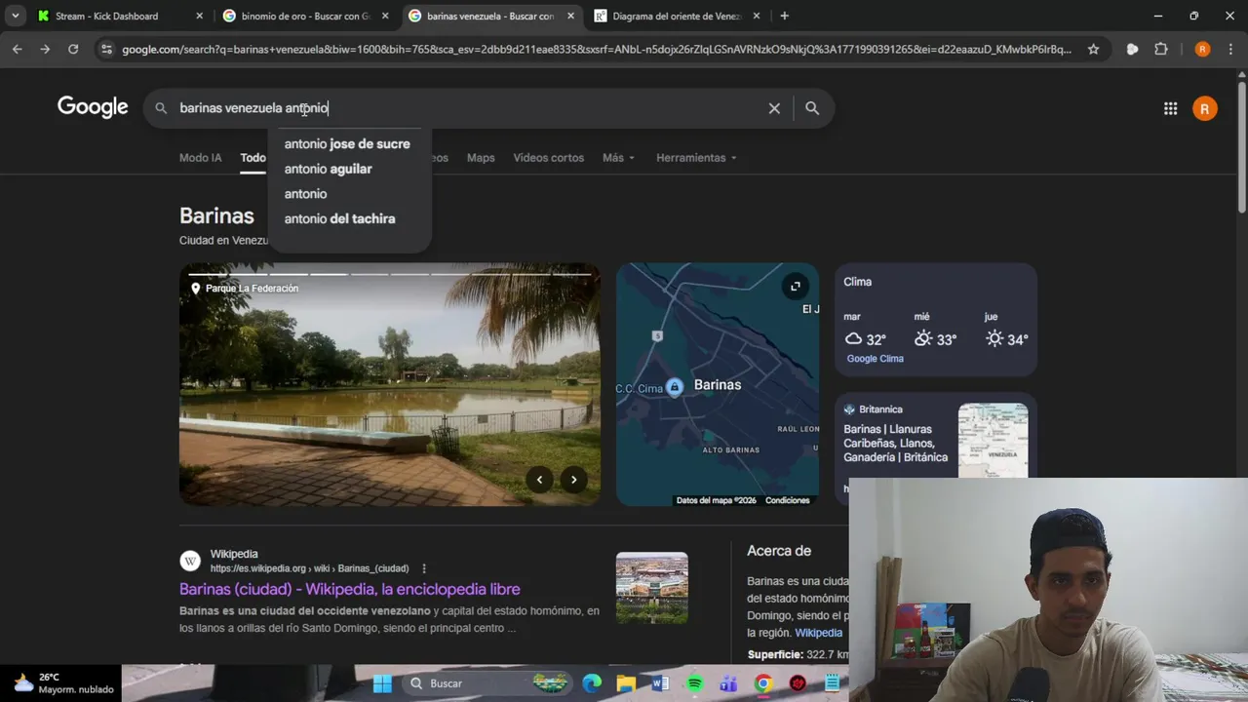This screenshot has width=1248, height=702.
Task: Show the next Barinas photo
Action: pos(573,479)
